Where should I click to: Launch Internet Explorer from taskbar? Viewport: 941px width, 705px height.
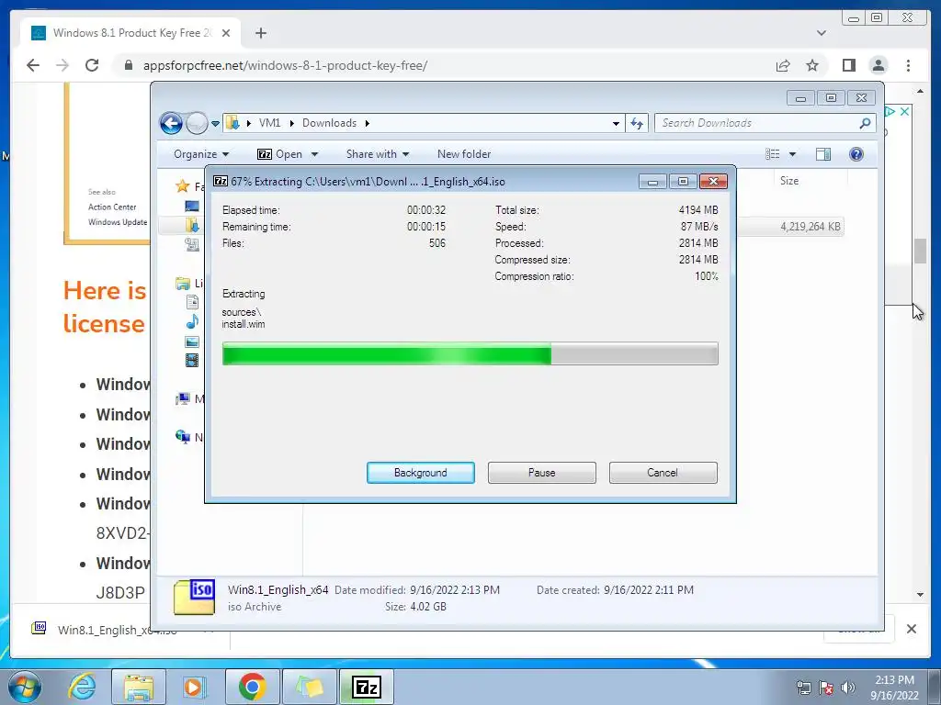click(82, 687)
